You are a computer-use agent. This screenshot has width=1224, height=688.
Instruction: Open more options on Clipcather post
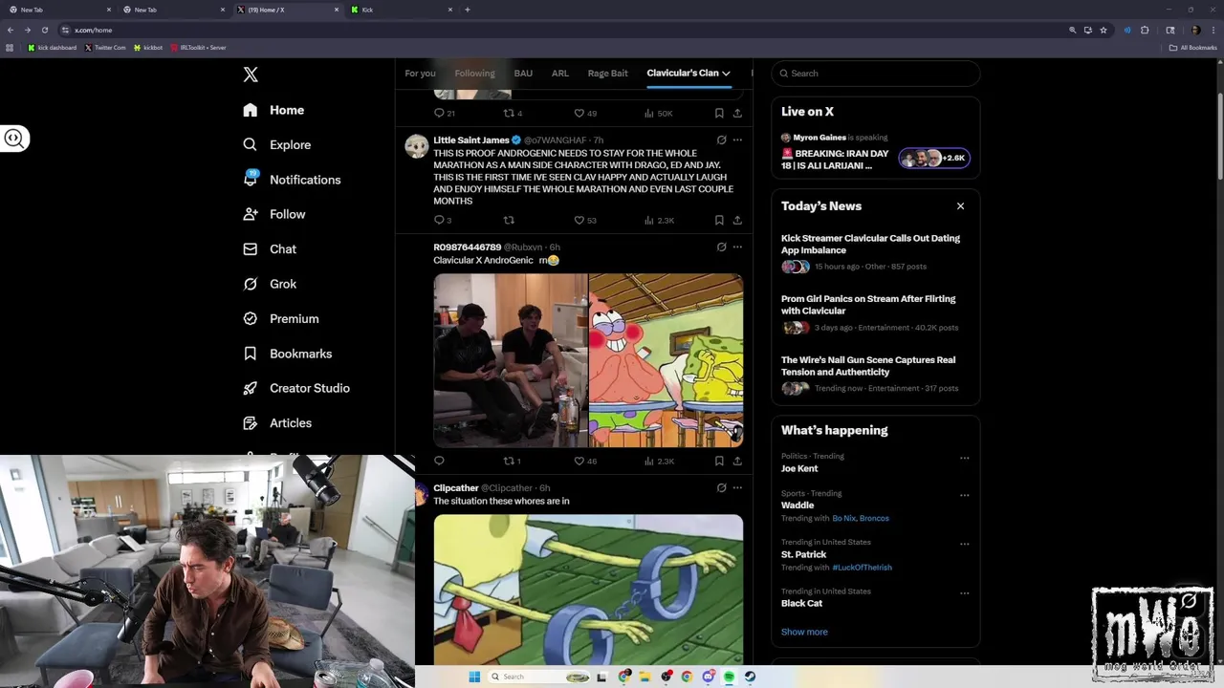point(737,488)
